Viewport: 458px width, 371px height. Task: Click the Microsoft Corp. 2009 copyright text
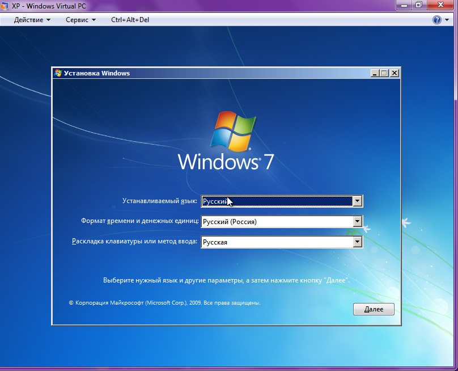pyautogui.click(x=164, y=302)
